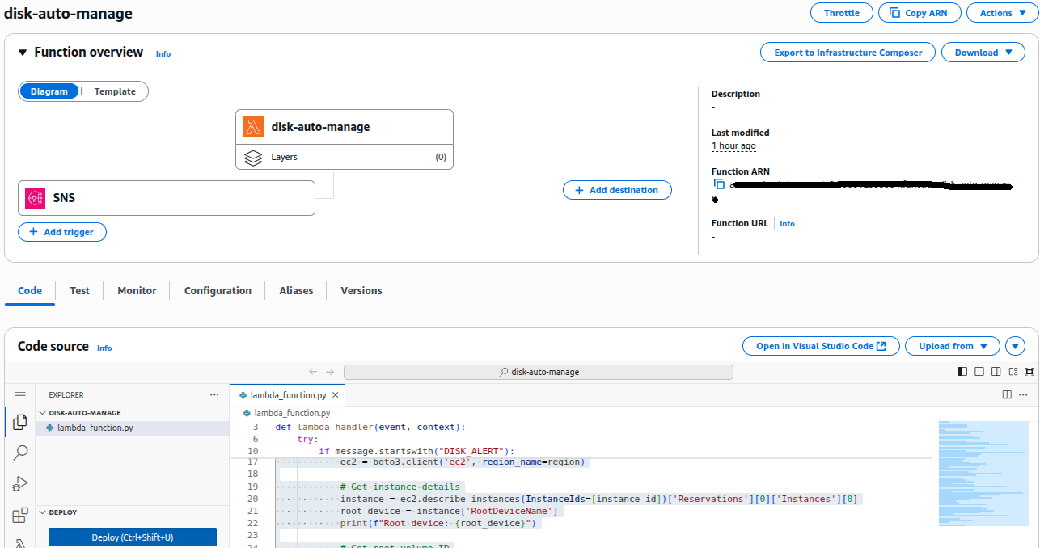Click the sticky line "def lambda_handler(event, context):"

(370, 427)
